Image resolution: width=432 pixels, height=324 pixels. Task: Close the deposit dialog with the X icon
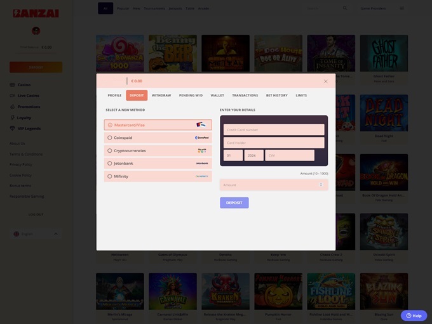pos(325,81)
